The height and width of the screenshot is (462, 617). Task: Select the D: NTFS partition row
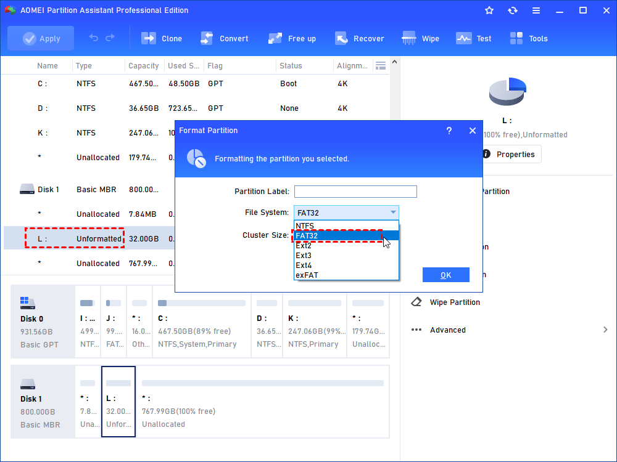tap(196, 108)
